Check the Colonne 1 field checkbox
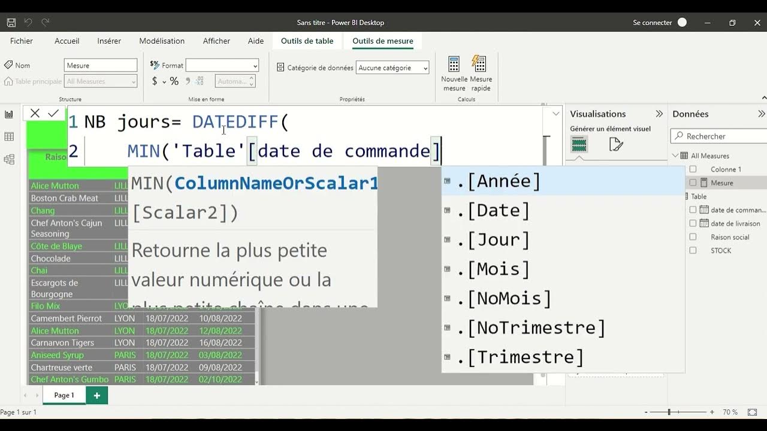Image resolution: width=767 pixels, height=431 pixels. click(693, 169)
